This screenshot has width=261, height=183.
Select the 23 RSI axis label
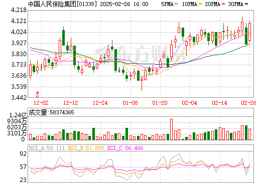[23, 180]
